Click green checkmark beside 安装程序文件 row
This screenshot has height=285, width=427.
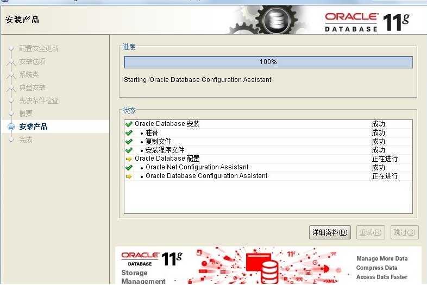129,150
